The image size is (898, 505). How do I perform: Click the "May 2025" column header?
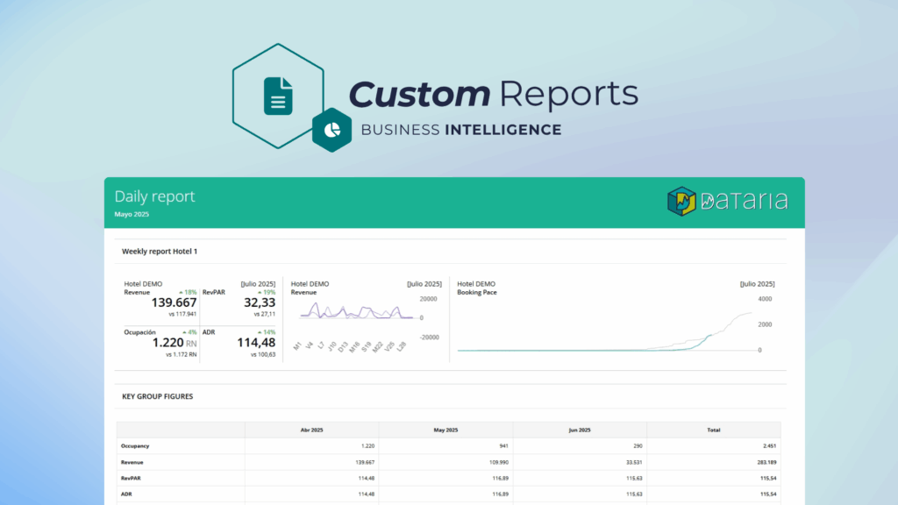[445, 430]
